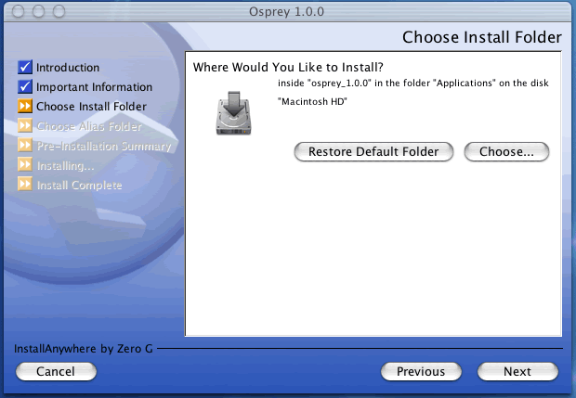Select the Important Information step label
The width and height of the screenshot is (576, 398).
point(94,87)
